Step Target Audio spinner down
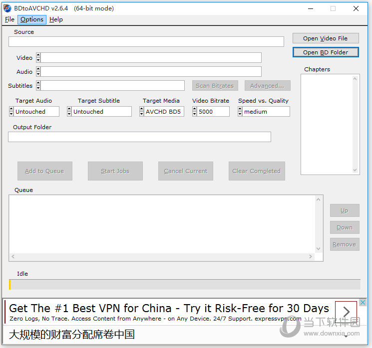 (11, 114)
